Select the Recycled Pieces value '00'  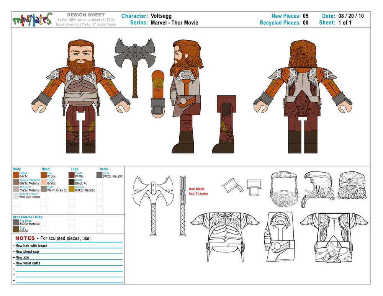306,23
